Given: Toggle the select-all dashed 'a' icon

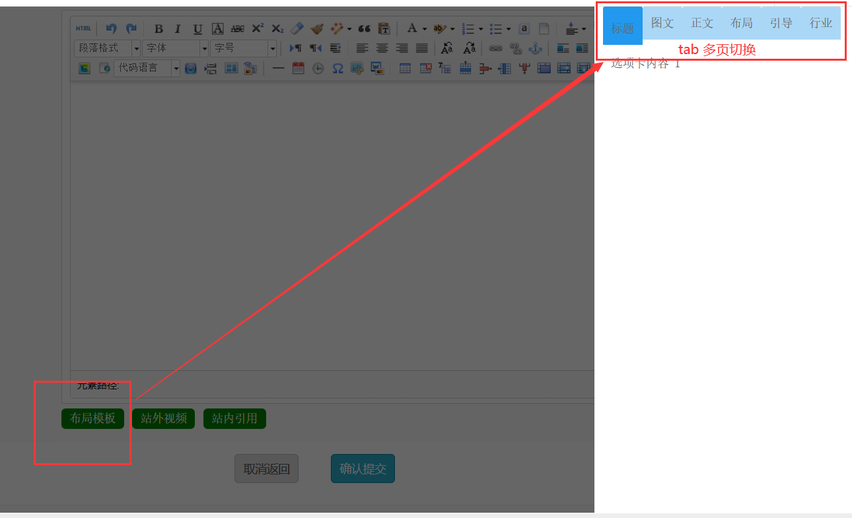Looking at the screenshot, I should click(x=524, y=28).
